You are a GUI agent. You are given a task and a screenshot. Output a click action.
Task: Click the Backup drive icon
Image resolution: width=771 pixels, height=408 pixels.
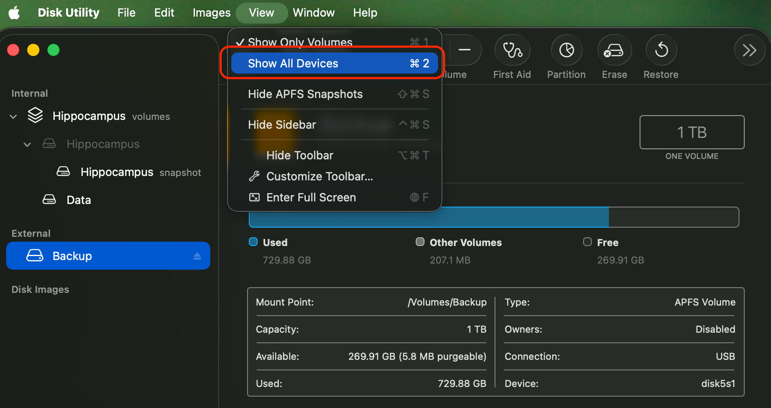click(x=35, y=256)
